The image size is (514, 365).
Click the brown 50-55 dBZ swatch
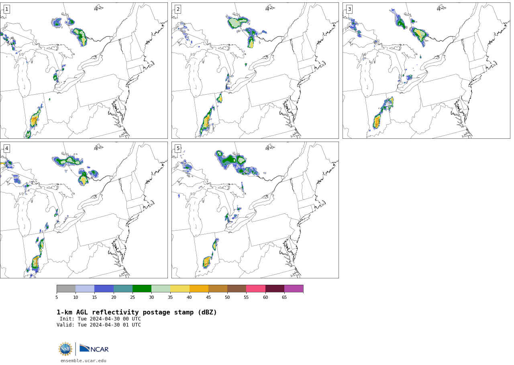point(237,289)
